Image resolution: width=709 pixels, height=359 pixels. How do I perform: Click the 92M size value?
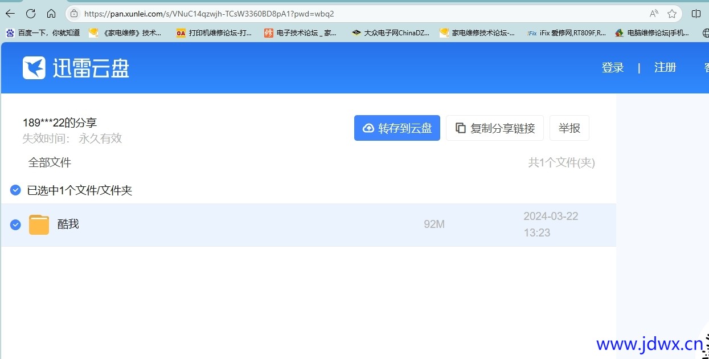click(434, 225)
